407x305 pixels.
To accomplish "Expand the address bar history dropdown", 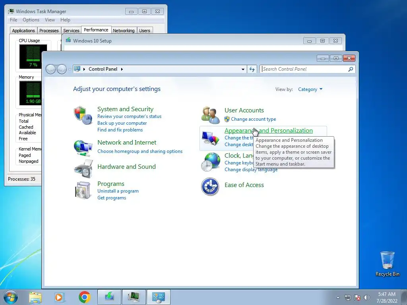I will [x=243, y=69].
